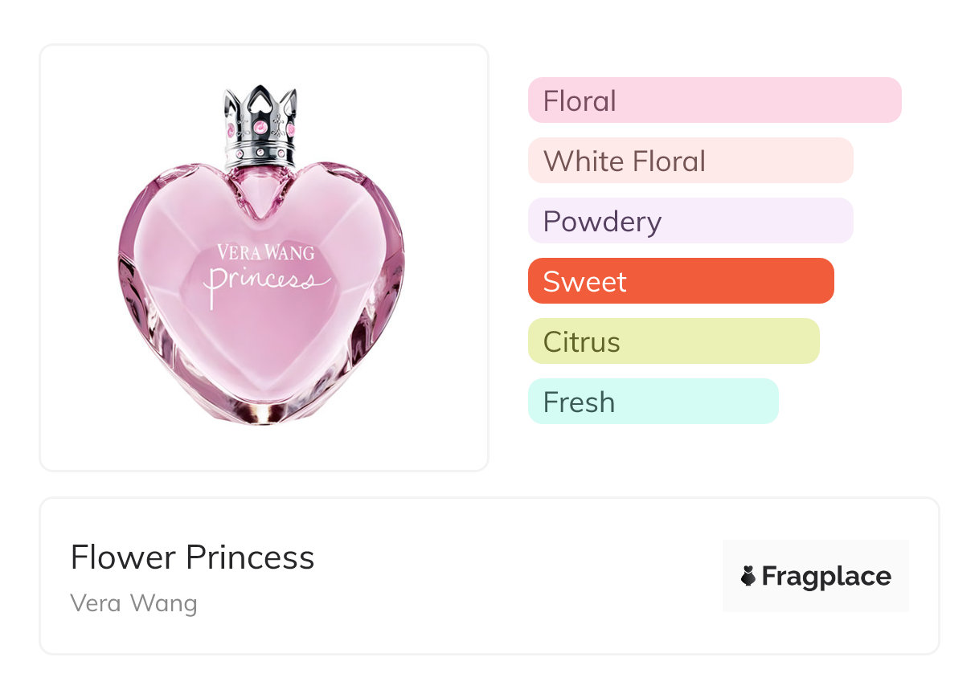Viewport: 979px width, 694px height.
Task: Pick the yellow-green Citrus accord bar
Action: pyautogui.click(x=673, y=341)
